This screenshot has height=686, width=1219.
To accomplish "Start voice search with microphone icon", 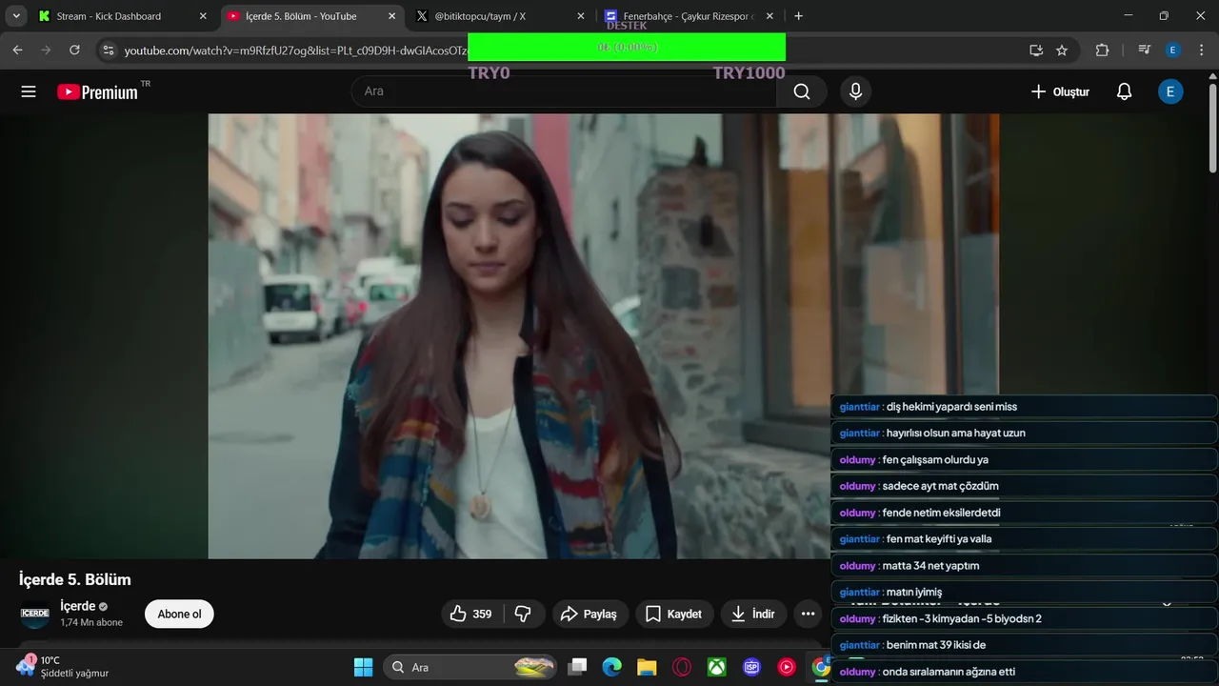I will 855,91.
